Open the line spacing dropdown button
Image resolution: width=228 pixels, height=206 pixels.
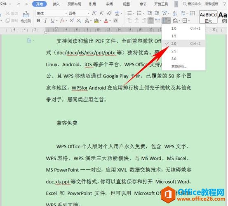coord(166,21)
